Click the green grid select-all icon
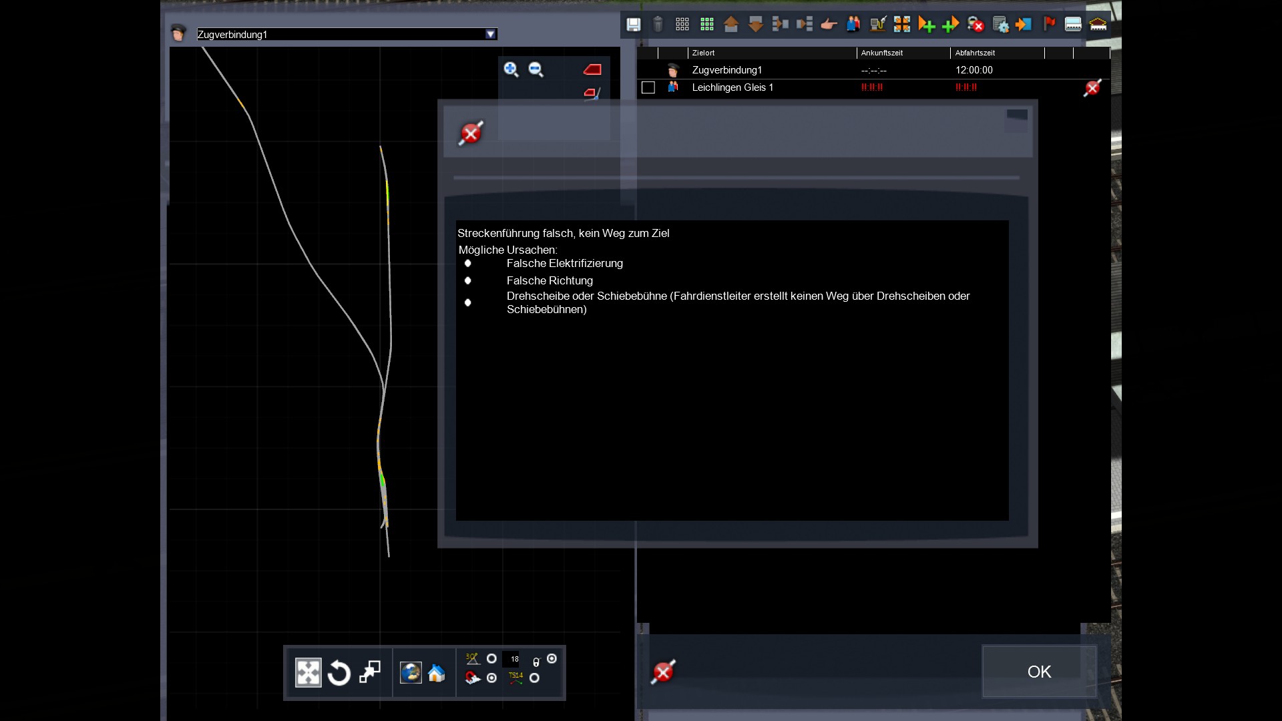This screenshot has height=721, width=1282. (706, 25)
